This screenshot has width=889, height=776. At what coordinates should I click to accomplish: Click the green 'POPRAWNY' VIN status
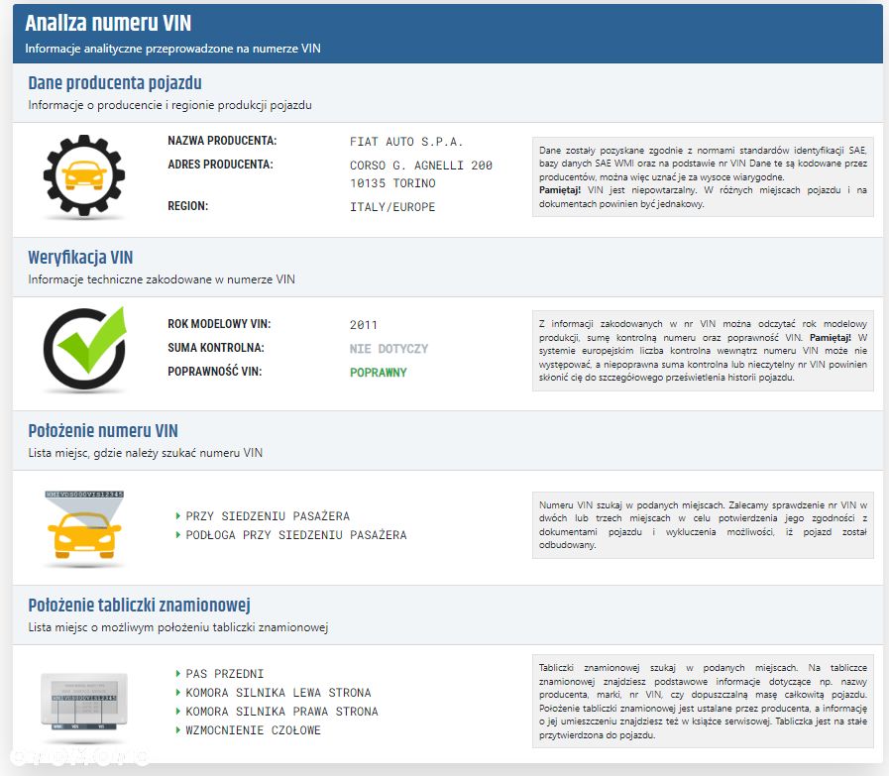379,373
